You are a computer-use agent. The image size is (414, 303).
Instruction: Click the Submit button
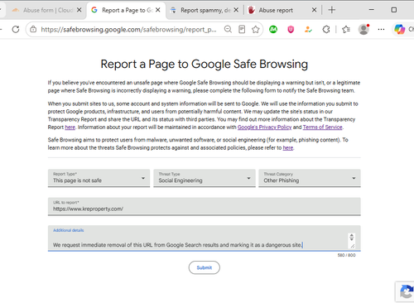point(205,267)
